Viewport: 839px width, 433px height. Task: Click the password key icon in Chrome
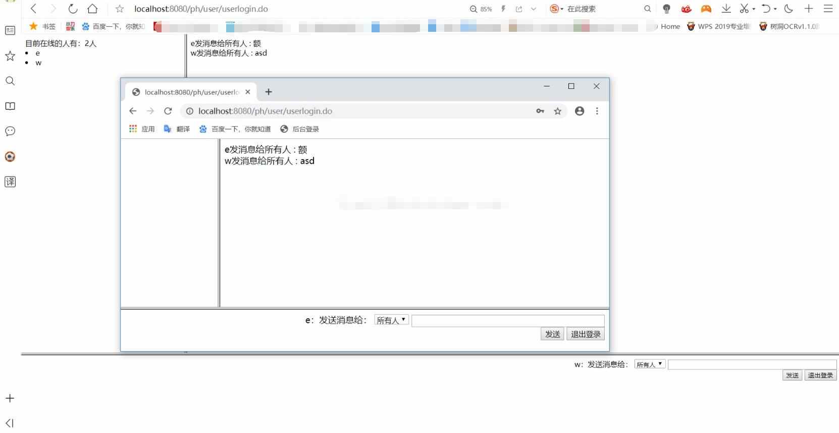click(540, 111)
